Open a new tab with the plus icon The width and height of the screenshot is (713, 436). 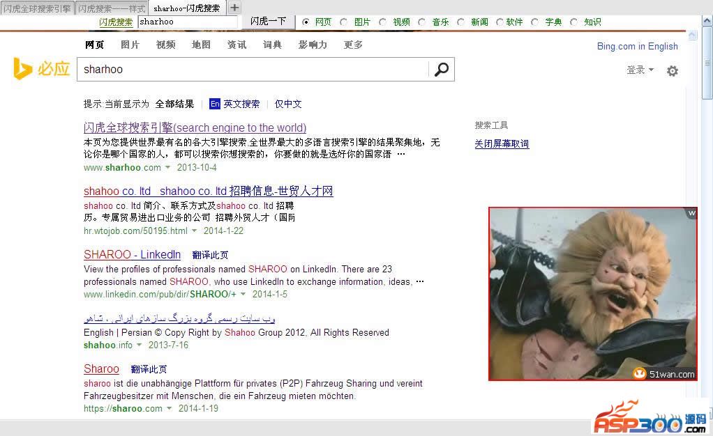(x=234, y=8)
